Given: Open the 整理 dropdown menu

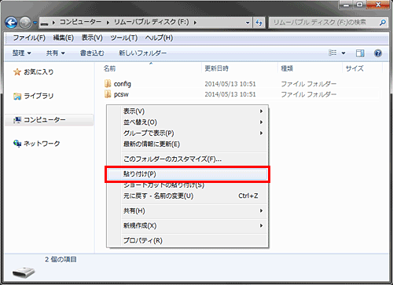Looking at the screenshot, I should pyautogui.click(x=22, y=53).
